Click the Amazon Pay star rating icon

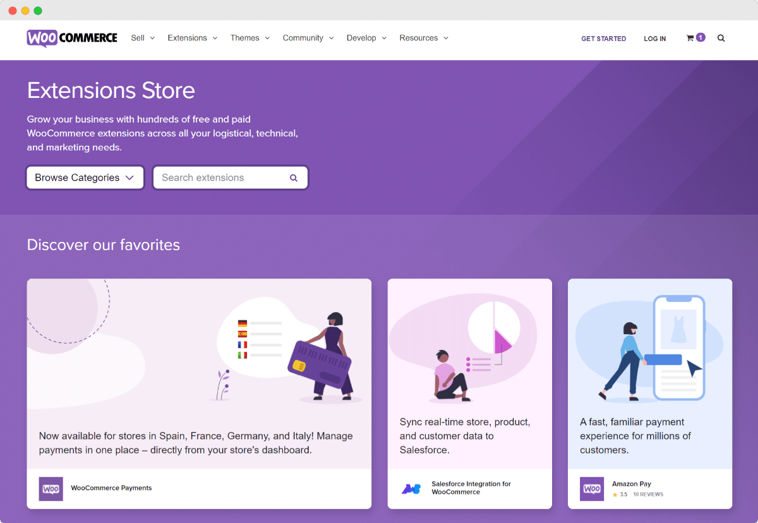tap(615, 495)
